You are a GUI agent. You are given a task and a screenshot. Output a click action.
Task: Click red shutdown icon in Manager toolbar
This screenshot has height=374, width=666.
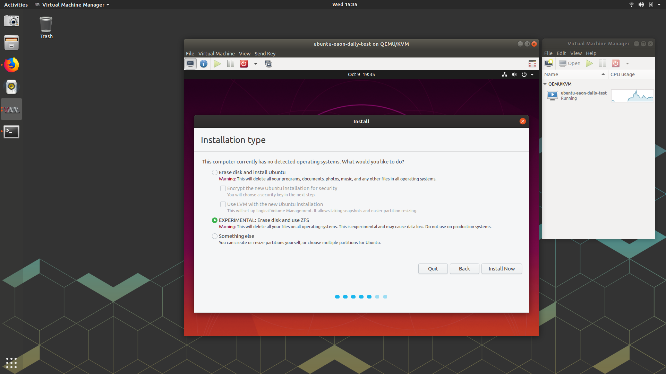coord(616,63)
